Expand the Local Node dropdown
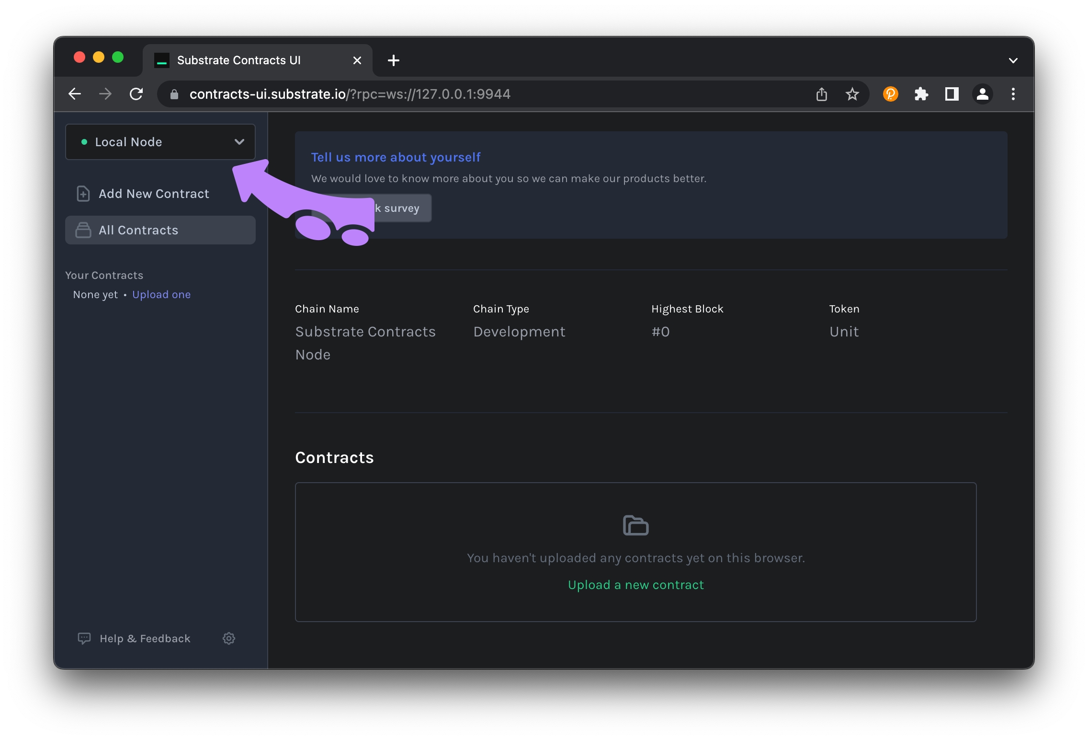The height and width of the screenshot is (740, 1088). pyautogui.click(x=160, y=142)
